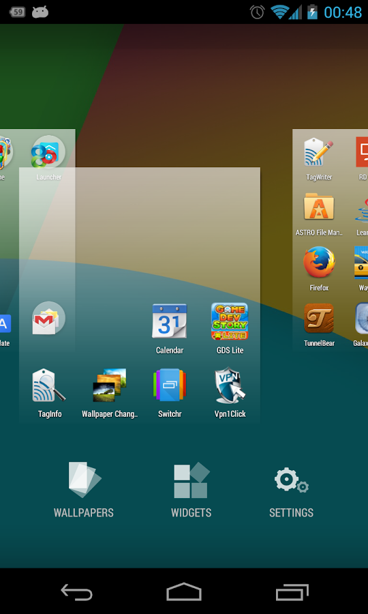Open the recent apps button

tap(292, 591)
